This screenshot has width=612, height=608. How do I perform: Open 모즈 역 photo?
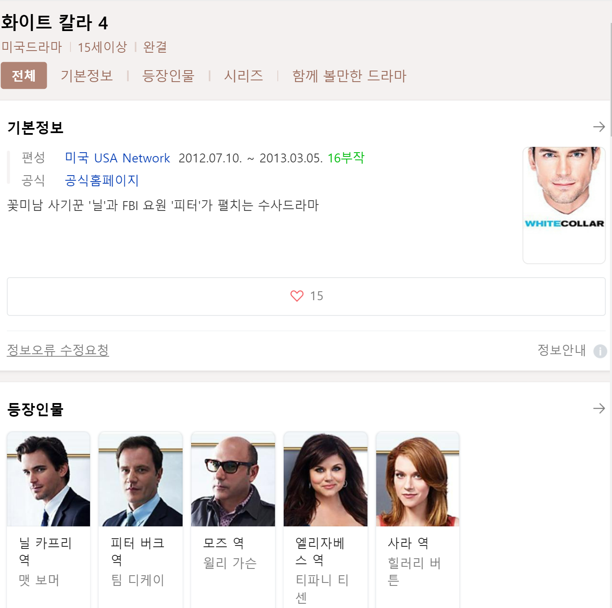(x=233, y=479)
